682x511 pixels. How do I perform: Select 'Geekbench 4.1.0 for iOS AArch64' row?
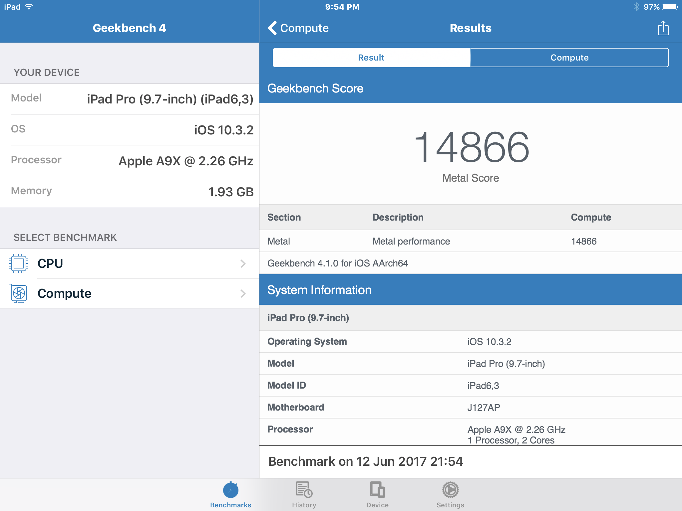pyautogui.click(x=470, y=263)
